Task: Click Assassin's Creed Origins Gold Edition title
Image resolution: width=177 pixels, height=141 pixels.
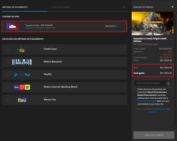Action: pos(150,40)
